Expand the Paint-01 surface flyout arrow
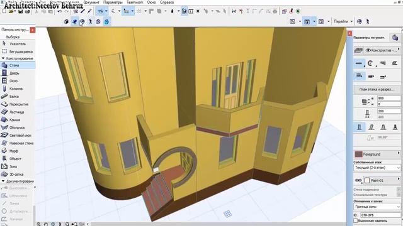The height and width of the screenshot is (226, 403). coord(399,180)
